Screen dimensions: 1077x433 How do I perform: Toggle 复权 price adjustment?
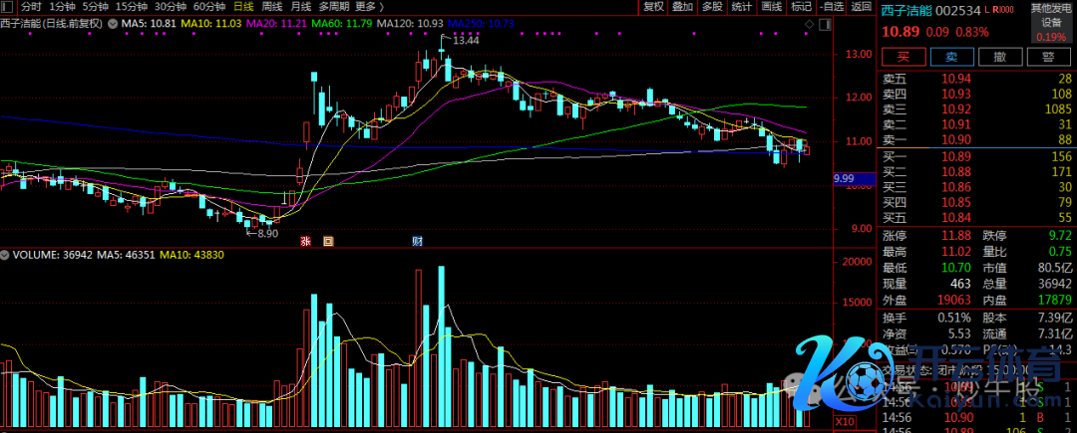point(653,6)
